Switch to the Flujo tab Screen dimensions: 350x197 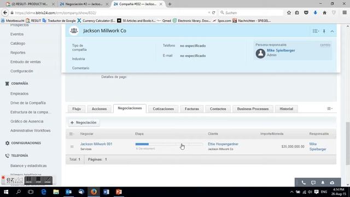pyautogui.click(x=77, y=109)
